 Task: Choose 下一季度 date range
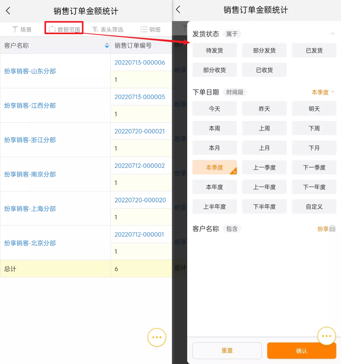(314, 167)
